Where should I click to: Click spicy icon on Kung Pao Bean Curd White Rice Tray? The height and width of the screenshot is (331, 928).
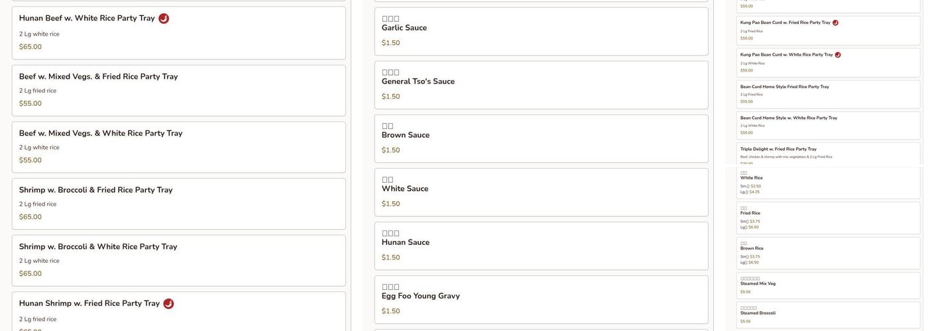(838, 55)
